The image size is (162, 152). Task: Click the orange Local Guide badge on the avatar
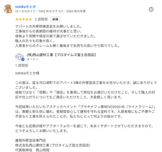11,11
